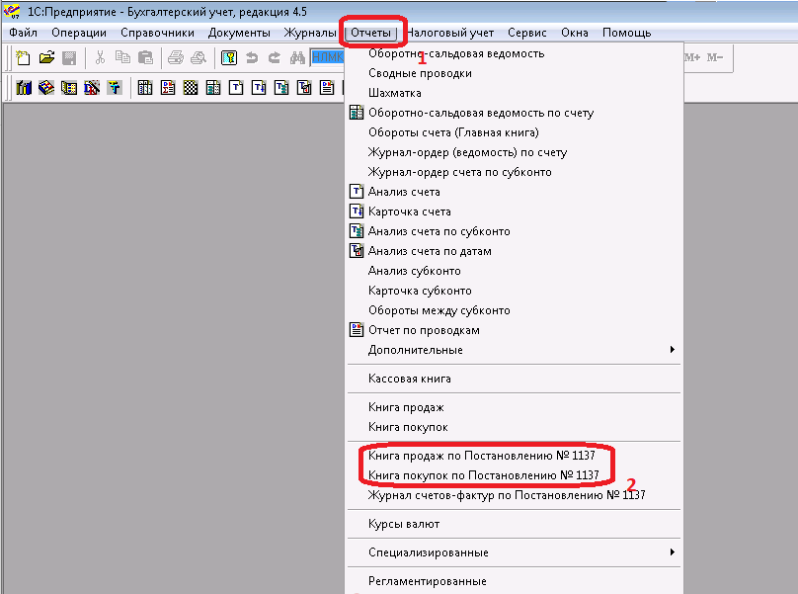Open the Сервис menu

click(x=527, y=33)
